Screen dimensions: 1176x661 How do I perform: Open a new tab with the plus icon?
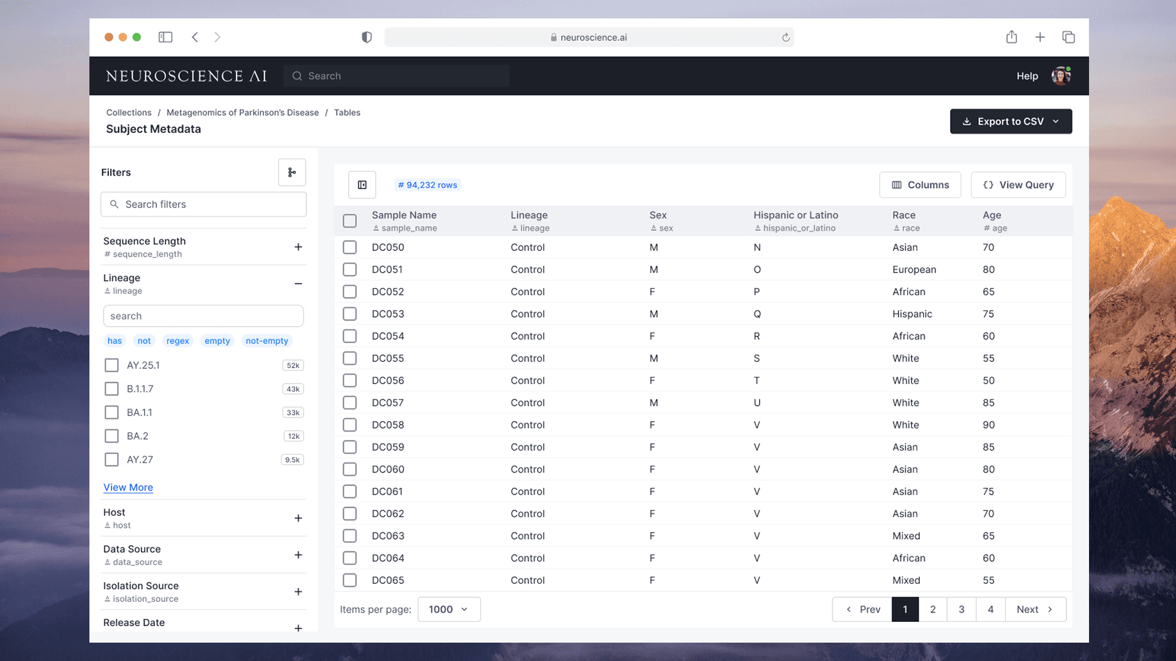(x=1040, y=37)
